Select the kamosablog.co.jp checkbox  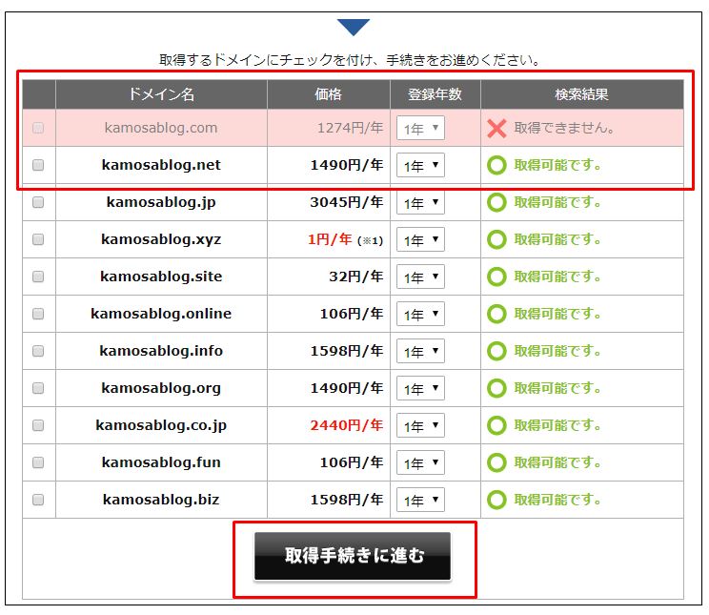coord(38,425)
